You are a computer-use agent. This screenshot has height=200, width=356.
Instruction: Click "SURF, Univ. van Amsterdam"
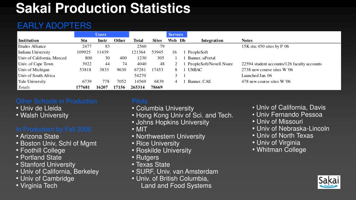tap(175, 172)
